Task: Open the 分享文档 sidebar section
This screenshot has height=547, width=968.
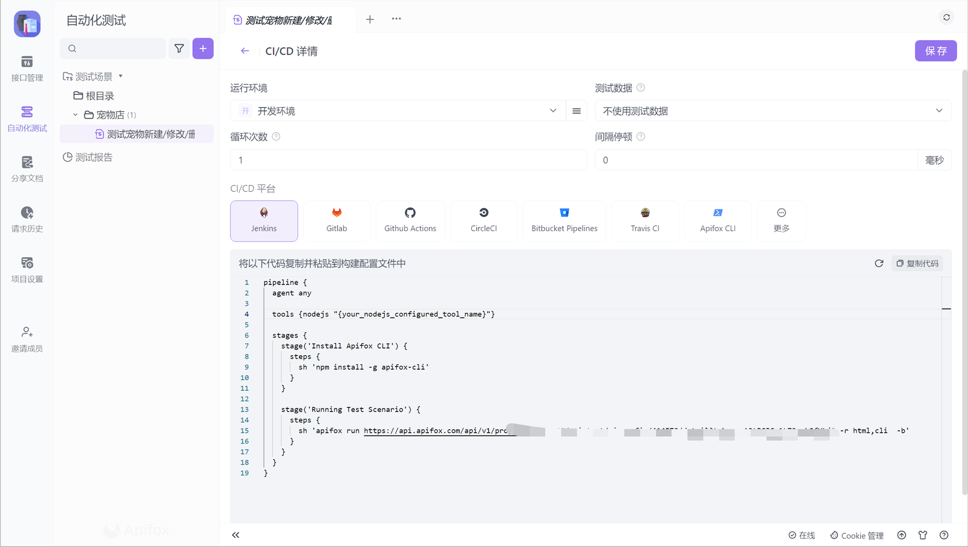Action: click(x=27, y=169)
